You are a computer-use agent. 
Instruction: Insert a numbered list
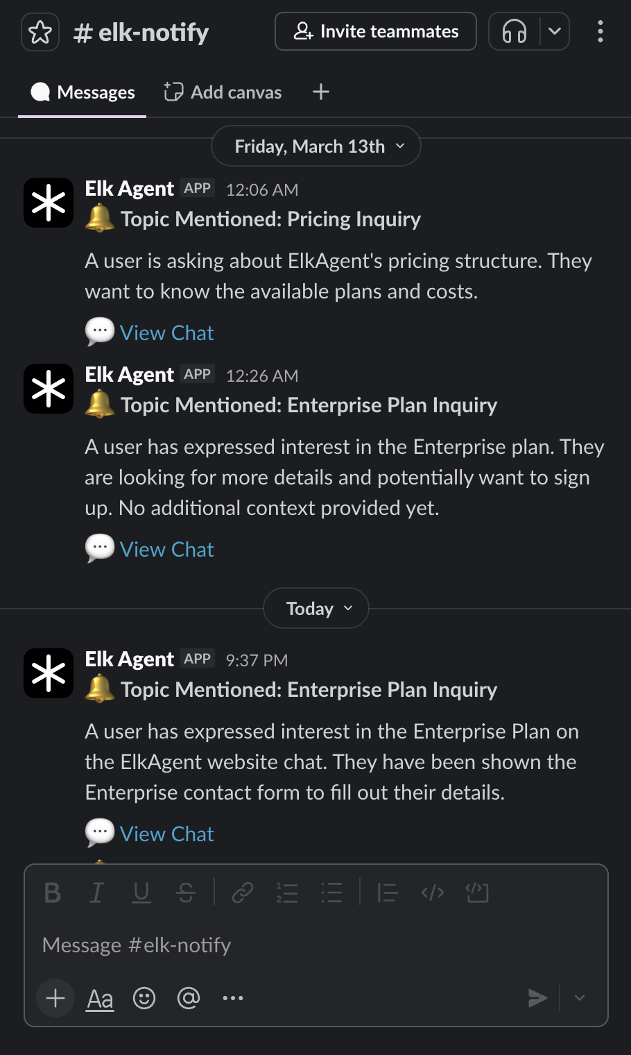point(286,893)
